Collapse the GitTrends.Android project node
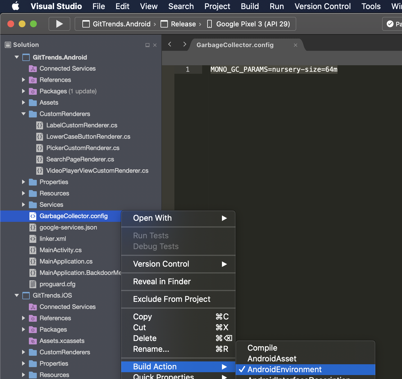Screen dimensions: 402x379 tap(17, 57)
